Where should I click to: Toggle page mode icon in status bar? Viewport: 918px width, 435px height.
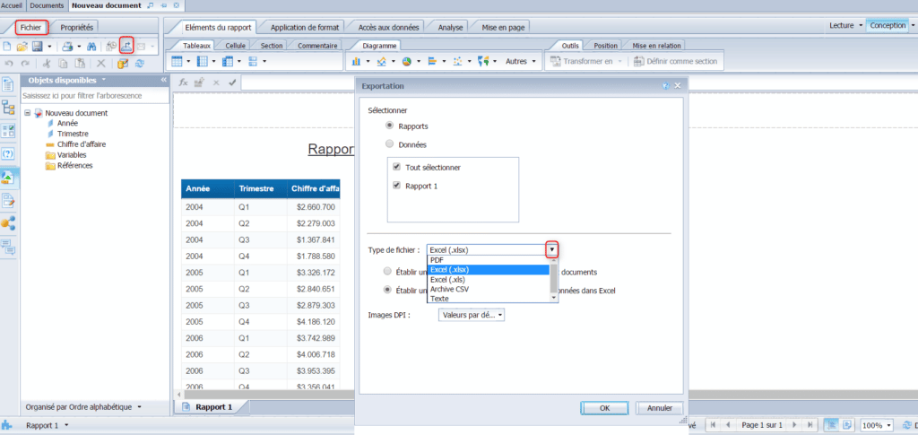pos(847,425)
